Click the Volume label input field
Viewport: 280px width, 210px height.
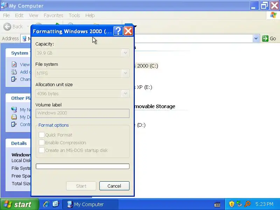coord(83,113)
